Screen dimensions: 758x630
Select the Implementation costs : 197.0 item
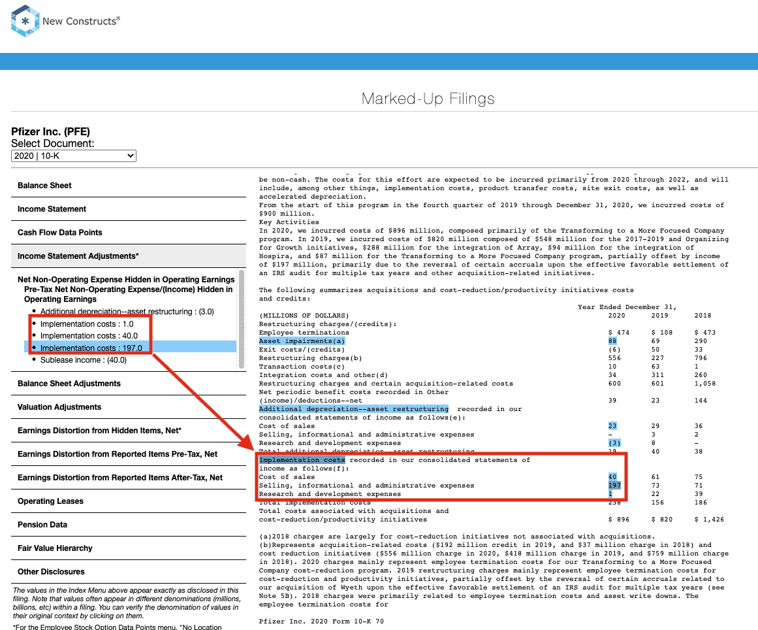coord(91,348)
